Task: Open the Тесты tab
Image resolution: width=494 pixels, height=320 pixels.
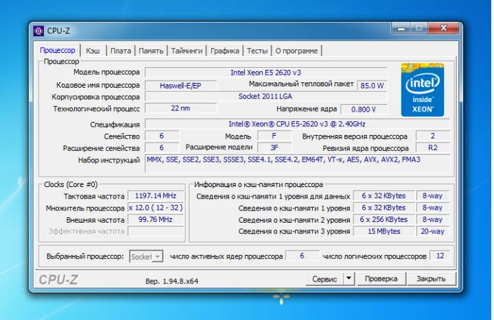Action: point(257,51)
